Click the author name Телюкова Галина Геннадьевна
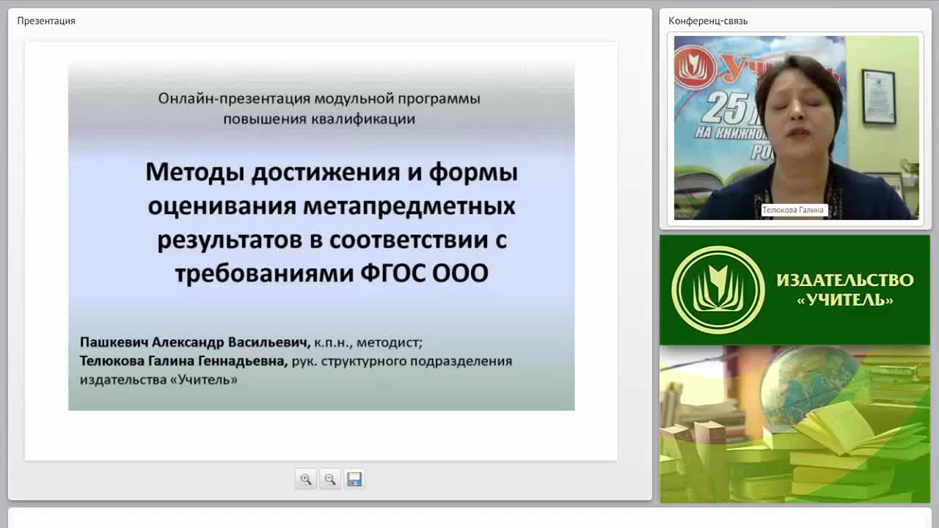Viewport: 939px width, 528px height. [183, 361]
